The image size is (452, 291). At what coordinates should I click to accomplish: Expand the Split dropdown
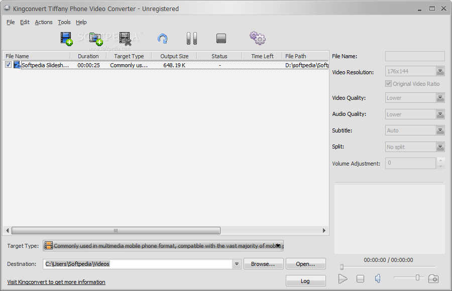coord(440,147)
